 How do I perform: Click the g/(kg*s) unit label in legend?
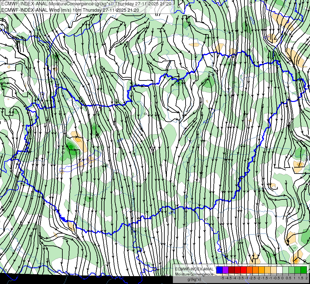(194, 279)
